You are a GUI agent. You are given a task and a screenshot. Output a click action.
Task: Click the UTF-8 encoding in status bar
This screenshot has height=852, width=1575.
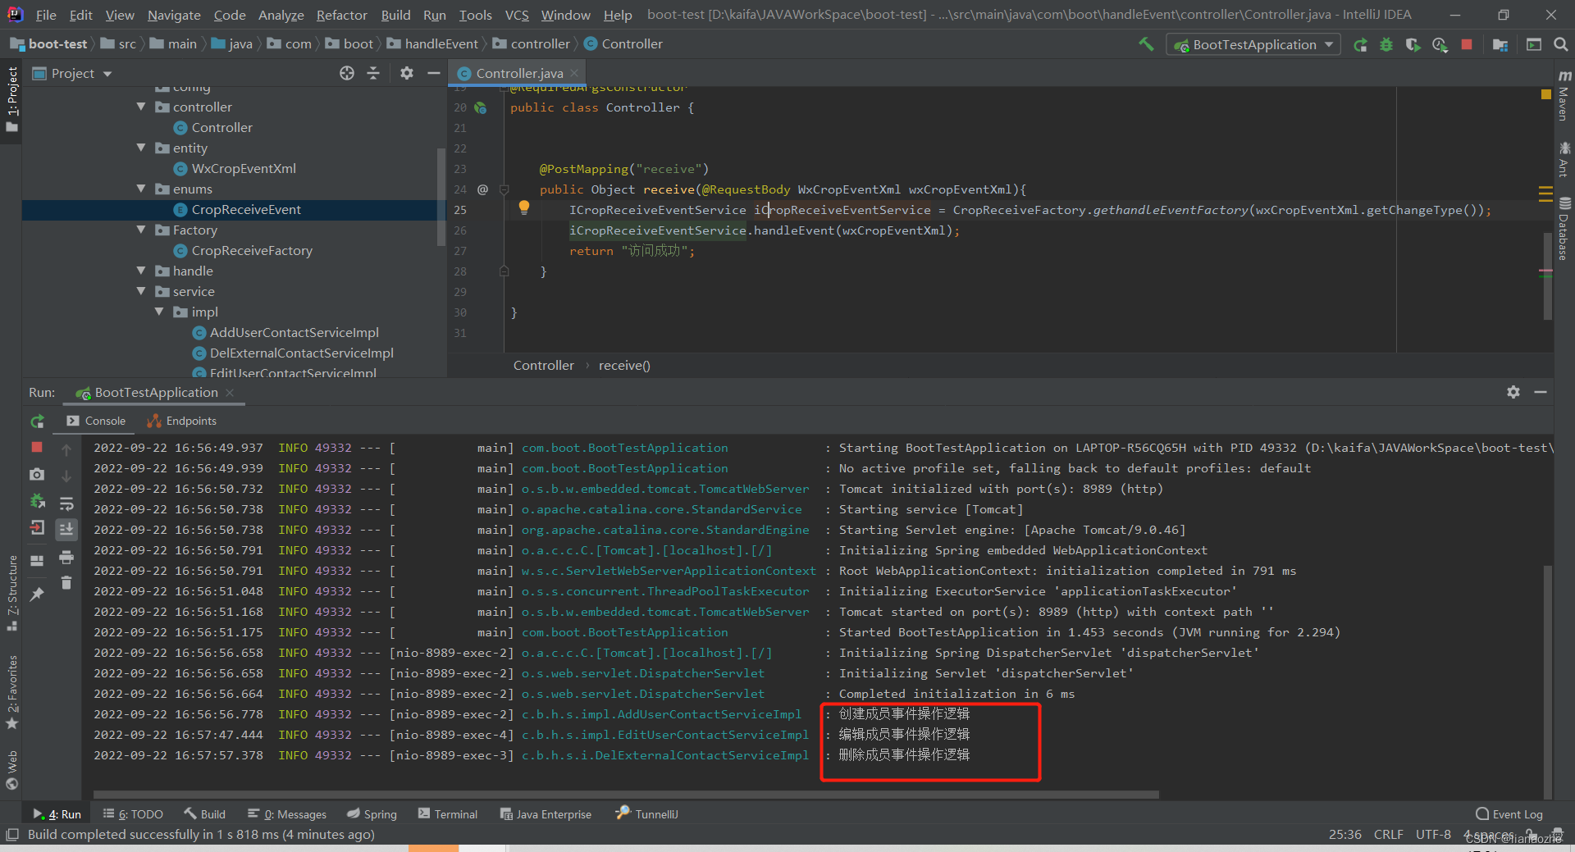coord(1433,834)
